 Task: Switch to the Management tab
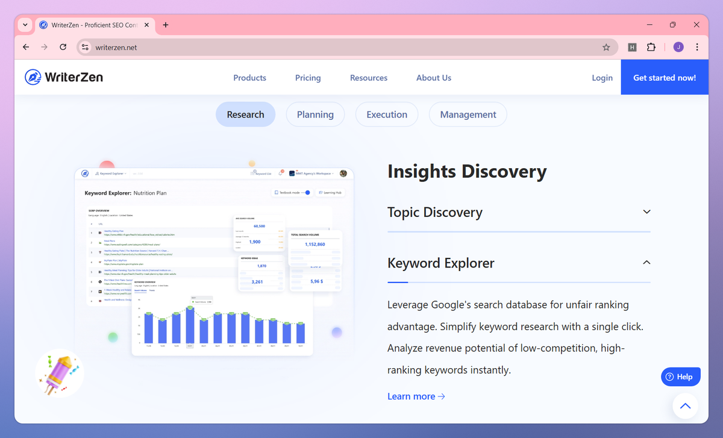(468, 114)
